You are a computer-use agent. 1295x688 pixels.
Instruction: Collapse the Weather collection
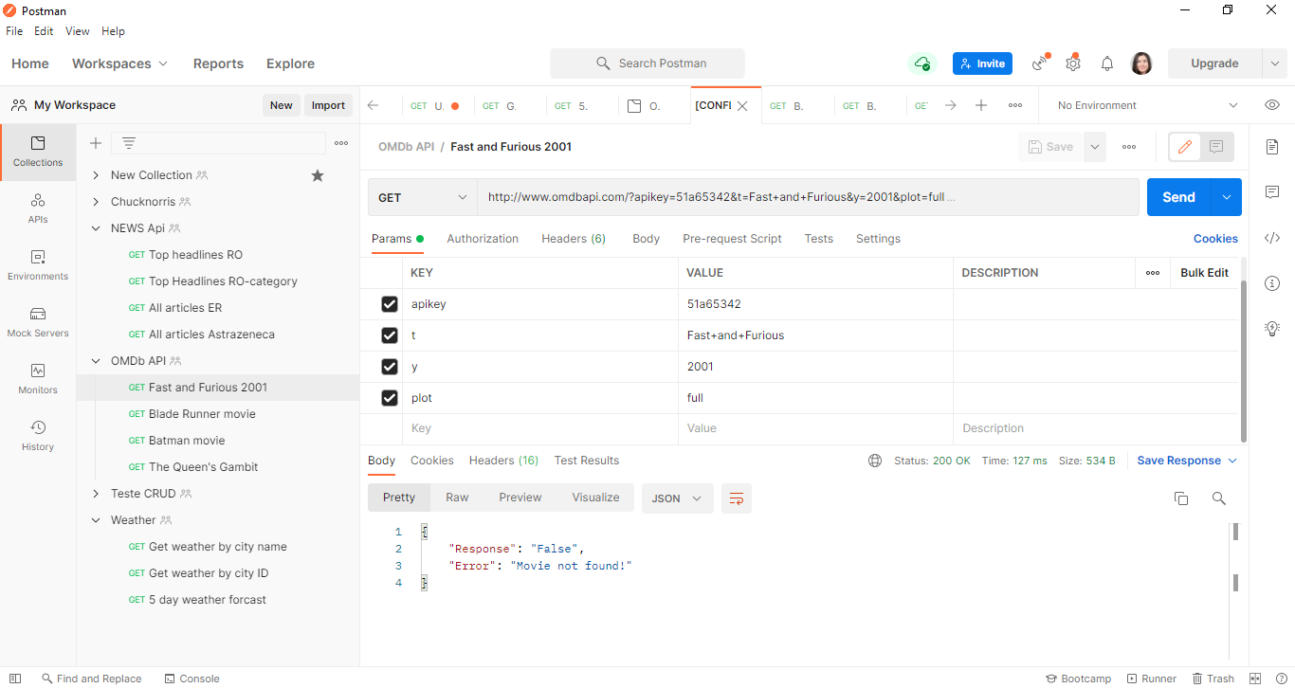tap(96, 520)
